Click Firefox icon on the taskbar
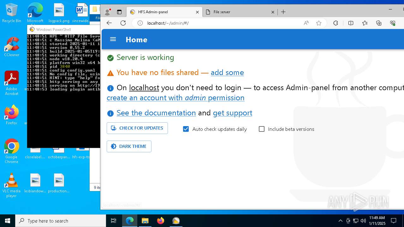Viewport: 404px width, 227px height. coord(161,221)
